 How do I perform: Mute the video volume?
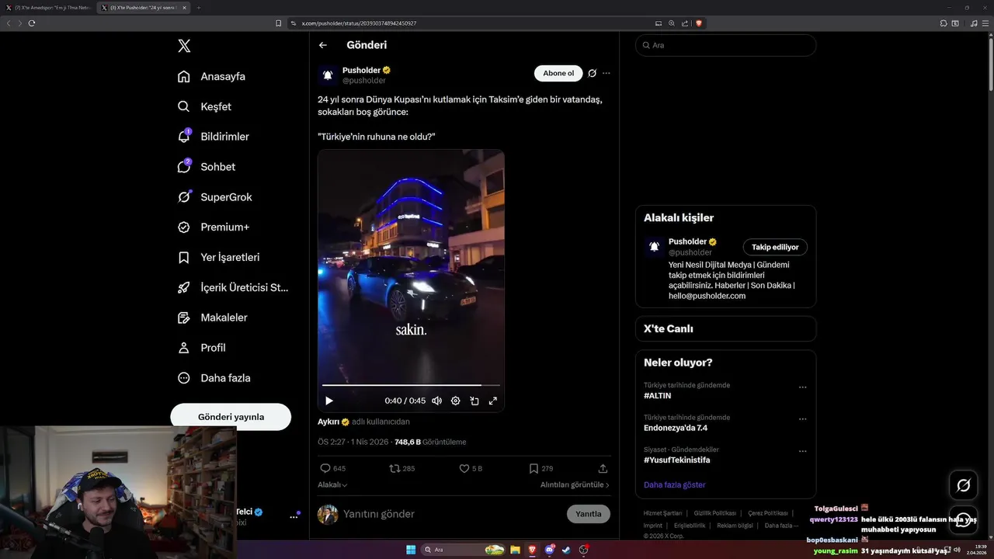436,401
